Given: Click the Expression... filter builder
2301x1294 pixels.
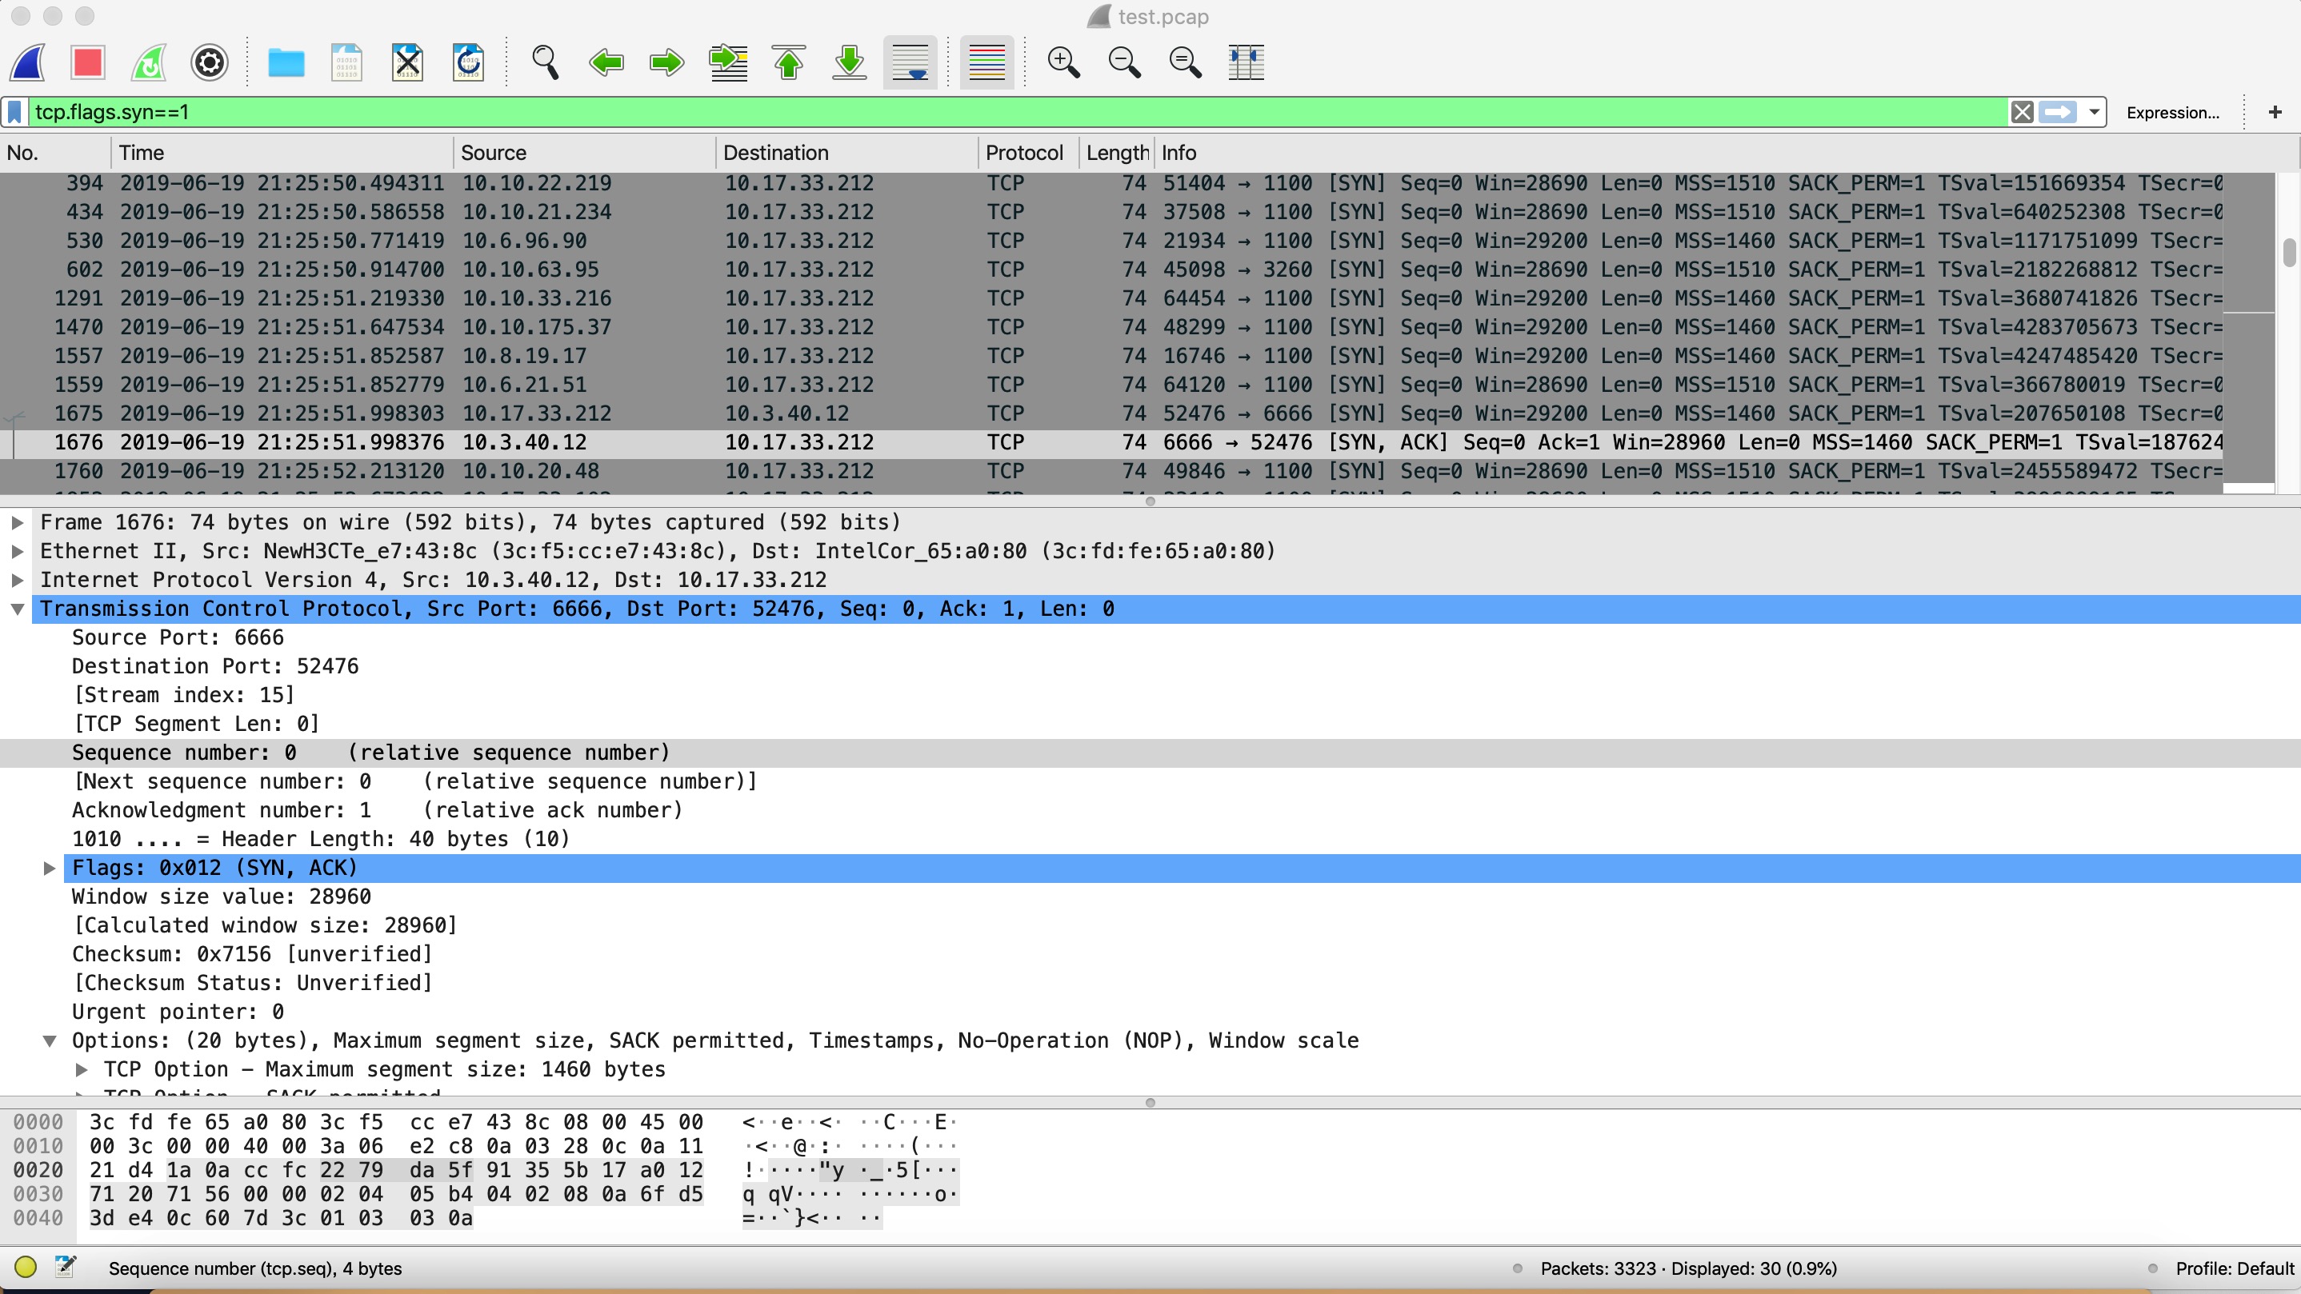Looking at the screenshot, I should (2172, 112).
